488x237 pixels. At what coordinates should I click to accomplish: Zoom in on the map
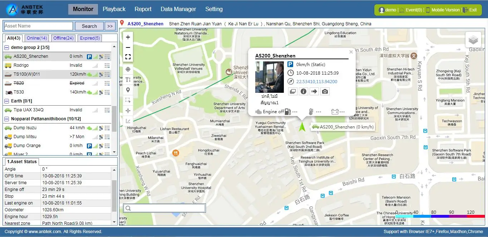pos(128,37)
